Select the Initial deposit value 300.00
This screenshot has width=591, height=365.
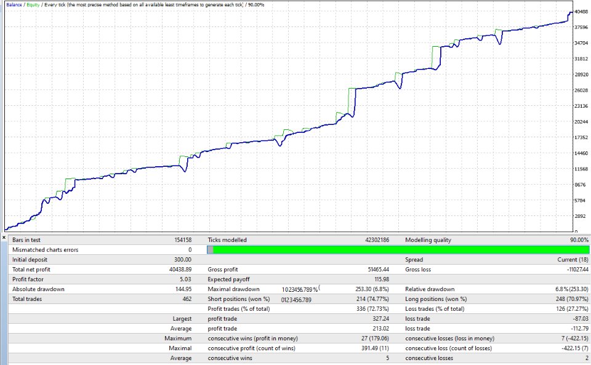tap(183, 260)
